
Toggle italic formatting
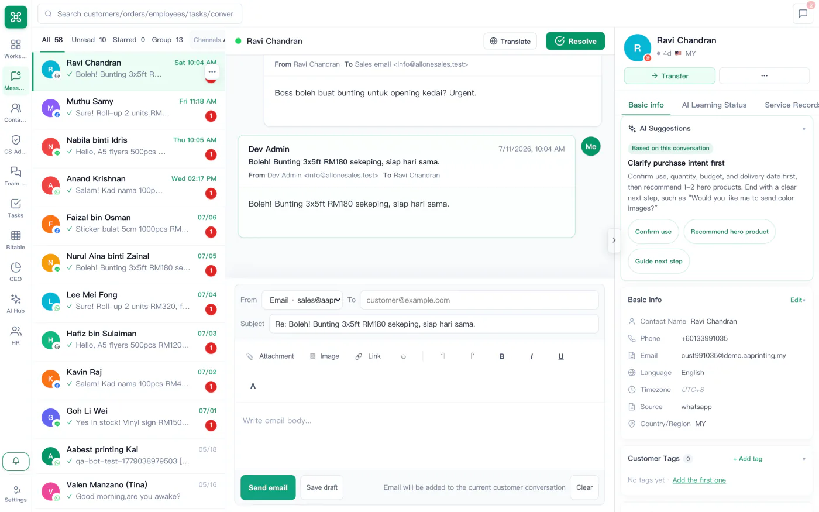531,356
